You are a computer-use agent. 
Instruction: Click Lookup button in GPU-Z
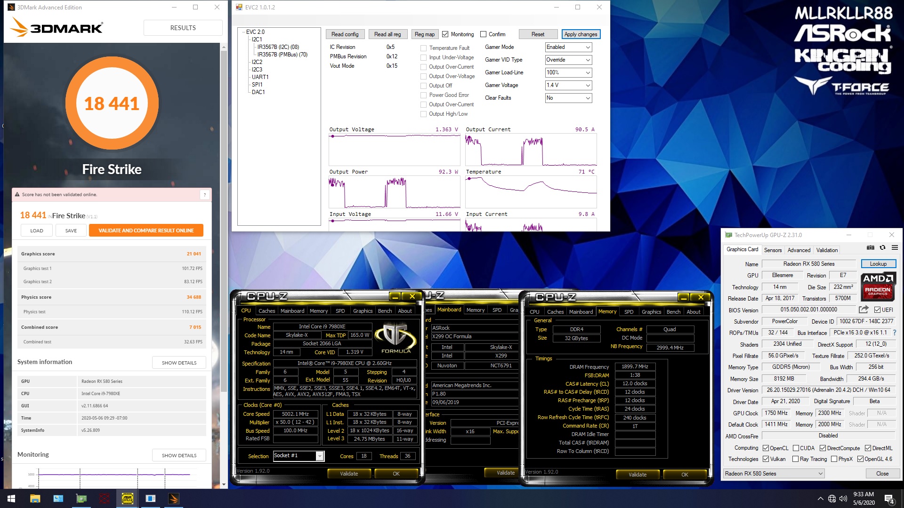pyautogui.click(x=878, y=264)
